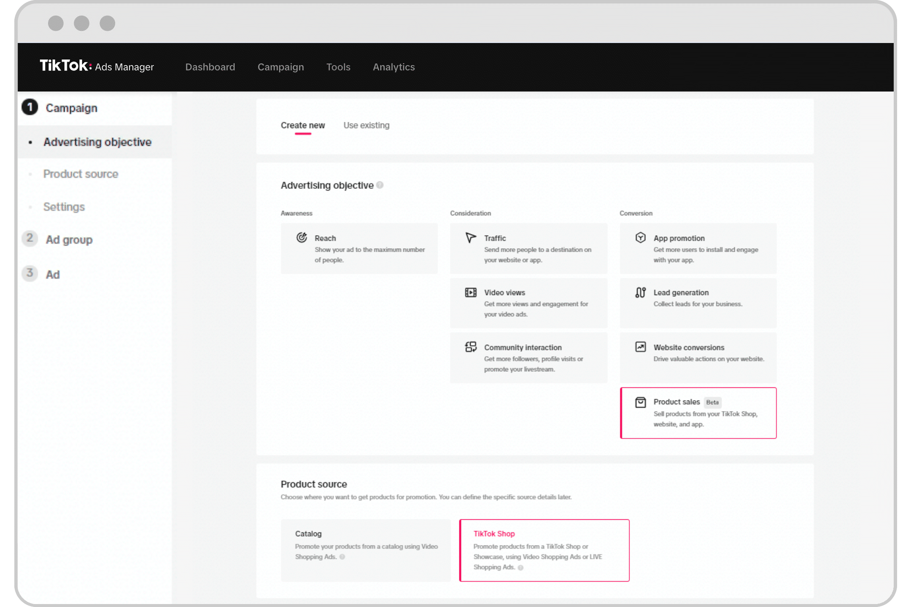Click the Traffic arrow icon
The width and height of the screenshot is (911, 607).
point(470,237)
